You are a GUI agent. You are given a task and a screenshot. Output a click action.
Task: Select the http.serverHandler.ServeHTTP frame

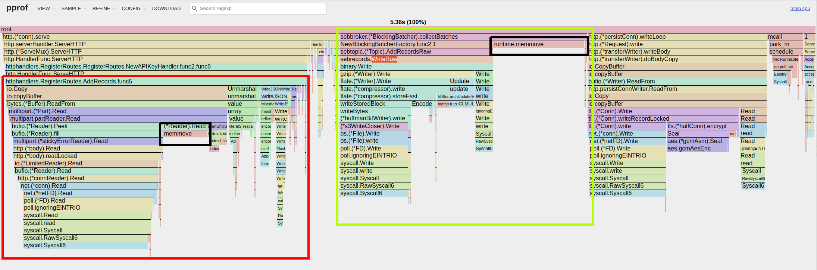point(157,44)
